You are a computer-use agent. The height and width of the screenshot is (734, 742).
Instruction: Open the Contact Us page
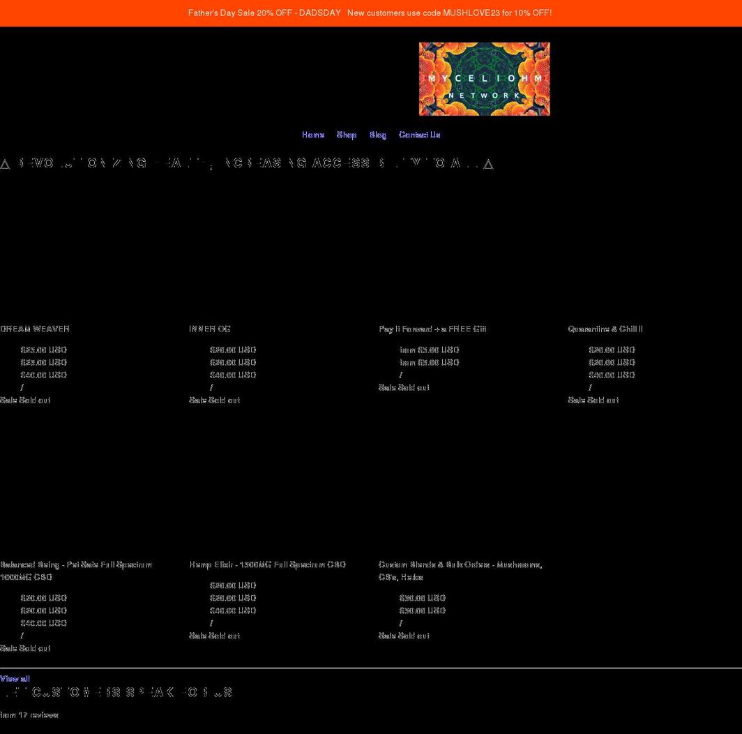click(419, 135)
